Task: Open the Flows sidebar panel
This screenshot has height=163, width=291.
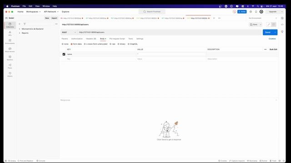Action: [x=10, y=66]
